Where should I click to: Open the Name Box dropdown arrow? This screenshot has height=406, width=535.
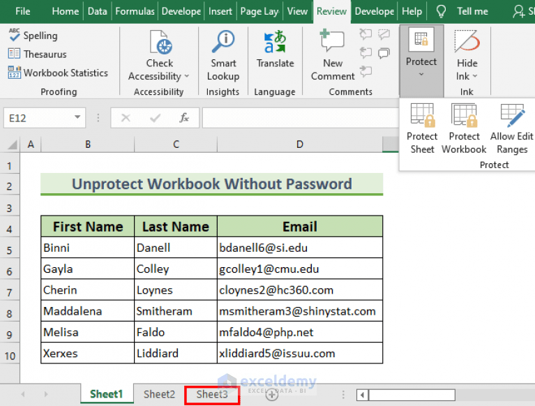point(77,117)
